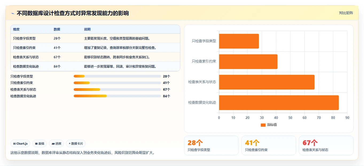Viewport: 364px width, 166px height.
Task: Click the 检查数据变化轨迹 progress bar
Action: (117, 96)
